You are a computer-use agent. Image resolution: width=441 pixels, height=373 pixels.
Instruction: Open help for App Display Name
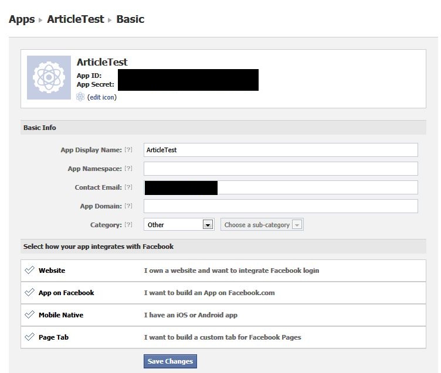pyautogui.click(x=128, y=150)
